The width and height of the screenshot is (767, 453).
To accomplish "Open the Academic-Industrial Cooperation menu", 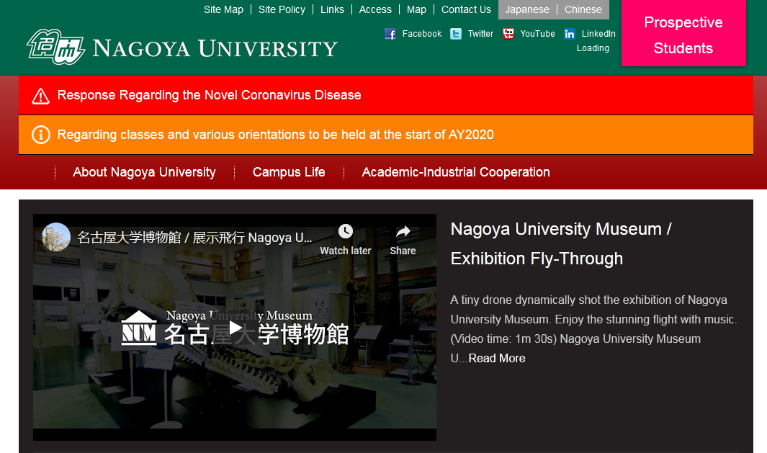I will tap(456, 172).
